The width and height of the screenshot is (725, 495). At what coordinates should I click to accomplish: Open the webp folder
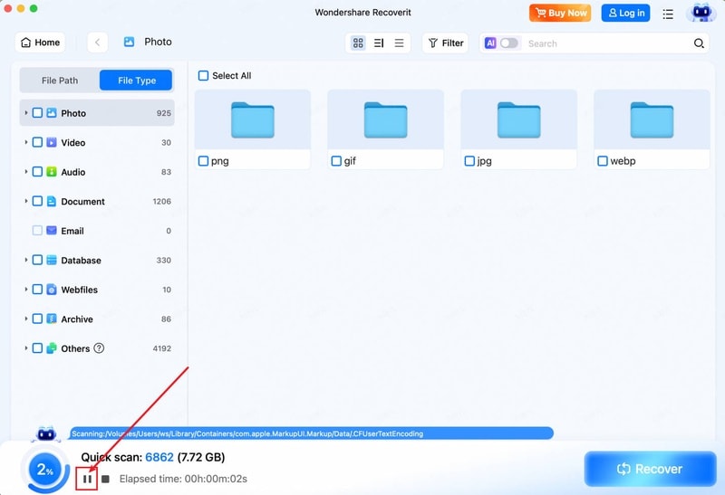(652, 120)
